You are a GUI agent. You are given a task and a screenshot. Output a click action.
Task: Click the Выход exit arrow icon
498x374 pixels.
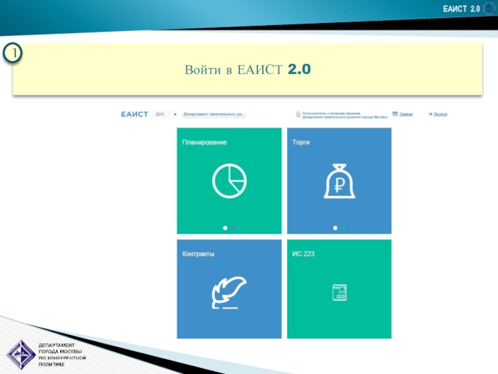431,114
